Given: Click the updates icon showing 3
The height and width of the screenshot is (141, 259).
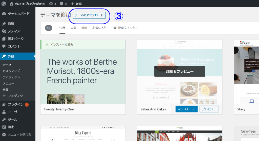Looking at the screenshot, I should tap(51, 4).
